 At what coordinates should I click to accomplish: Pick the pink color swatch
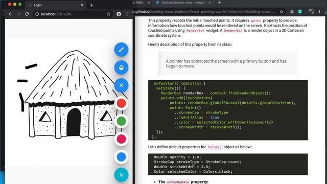[x=121, y=139]
